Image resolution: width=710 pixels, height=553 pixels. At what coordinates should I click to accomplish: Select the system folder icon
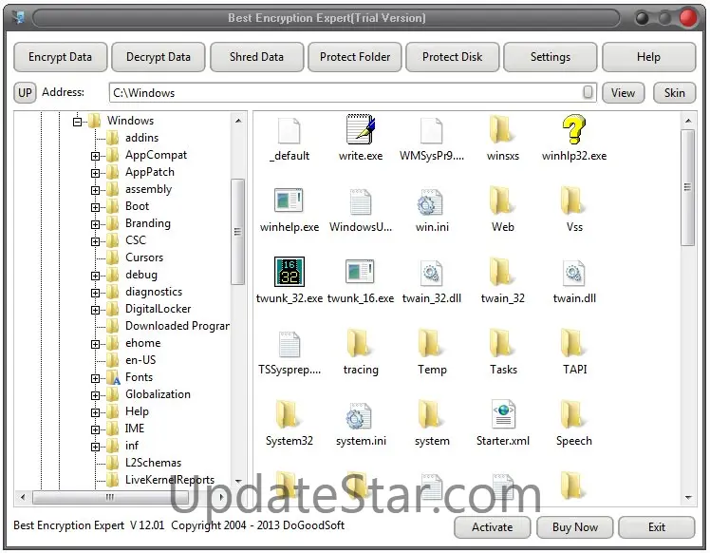click(430, 414)
